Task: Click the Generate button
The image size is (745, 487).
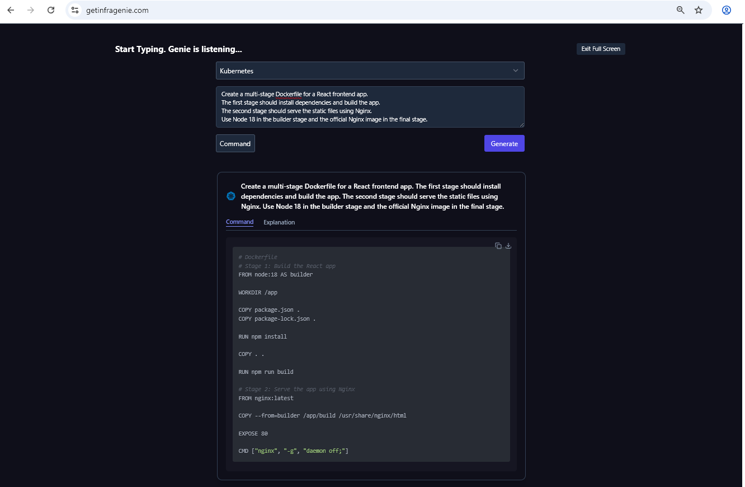Action: click(x=504, y=143)
